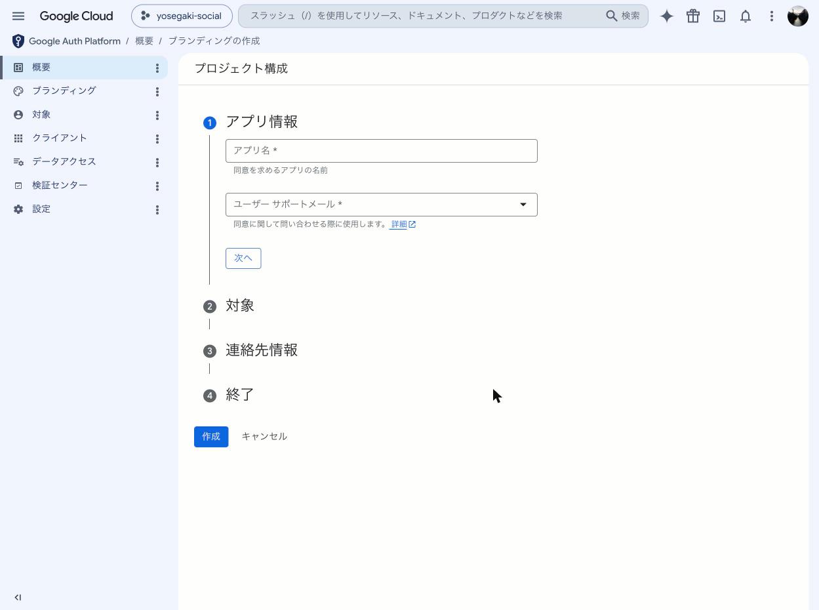The width and height of the screenshot is (819, 610).
Task: Click the 検索 search button
Action: 623,16
